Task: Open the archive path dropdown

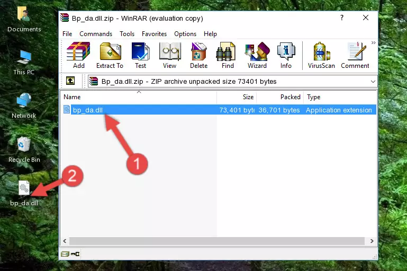Action: tap(373, 81)
